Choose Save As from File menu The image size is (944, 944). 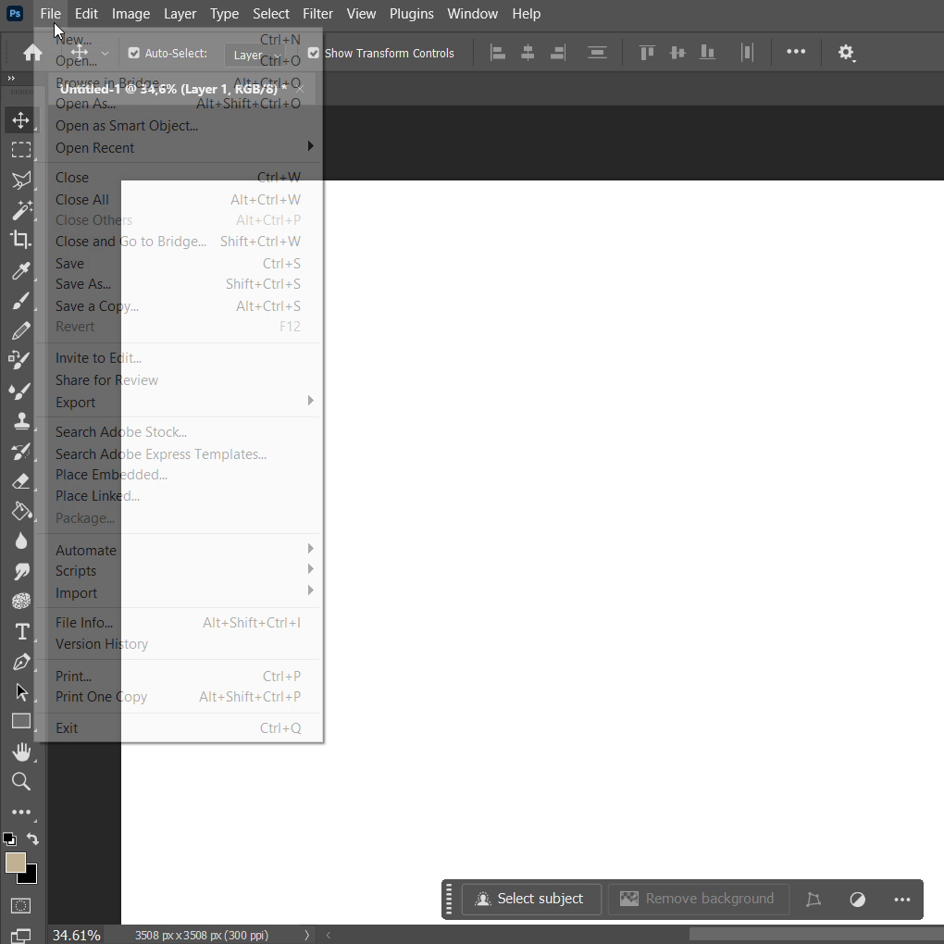[x=180, y=284]
